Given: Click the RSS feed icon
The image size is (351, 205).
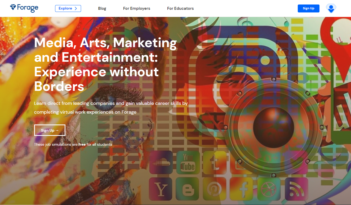Looking at the screenshot, I should pyautogui.click(x=296, y=189).
